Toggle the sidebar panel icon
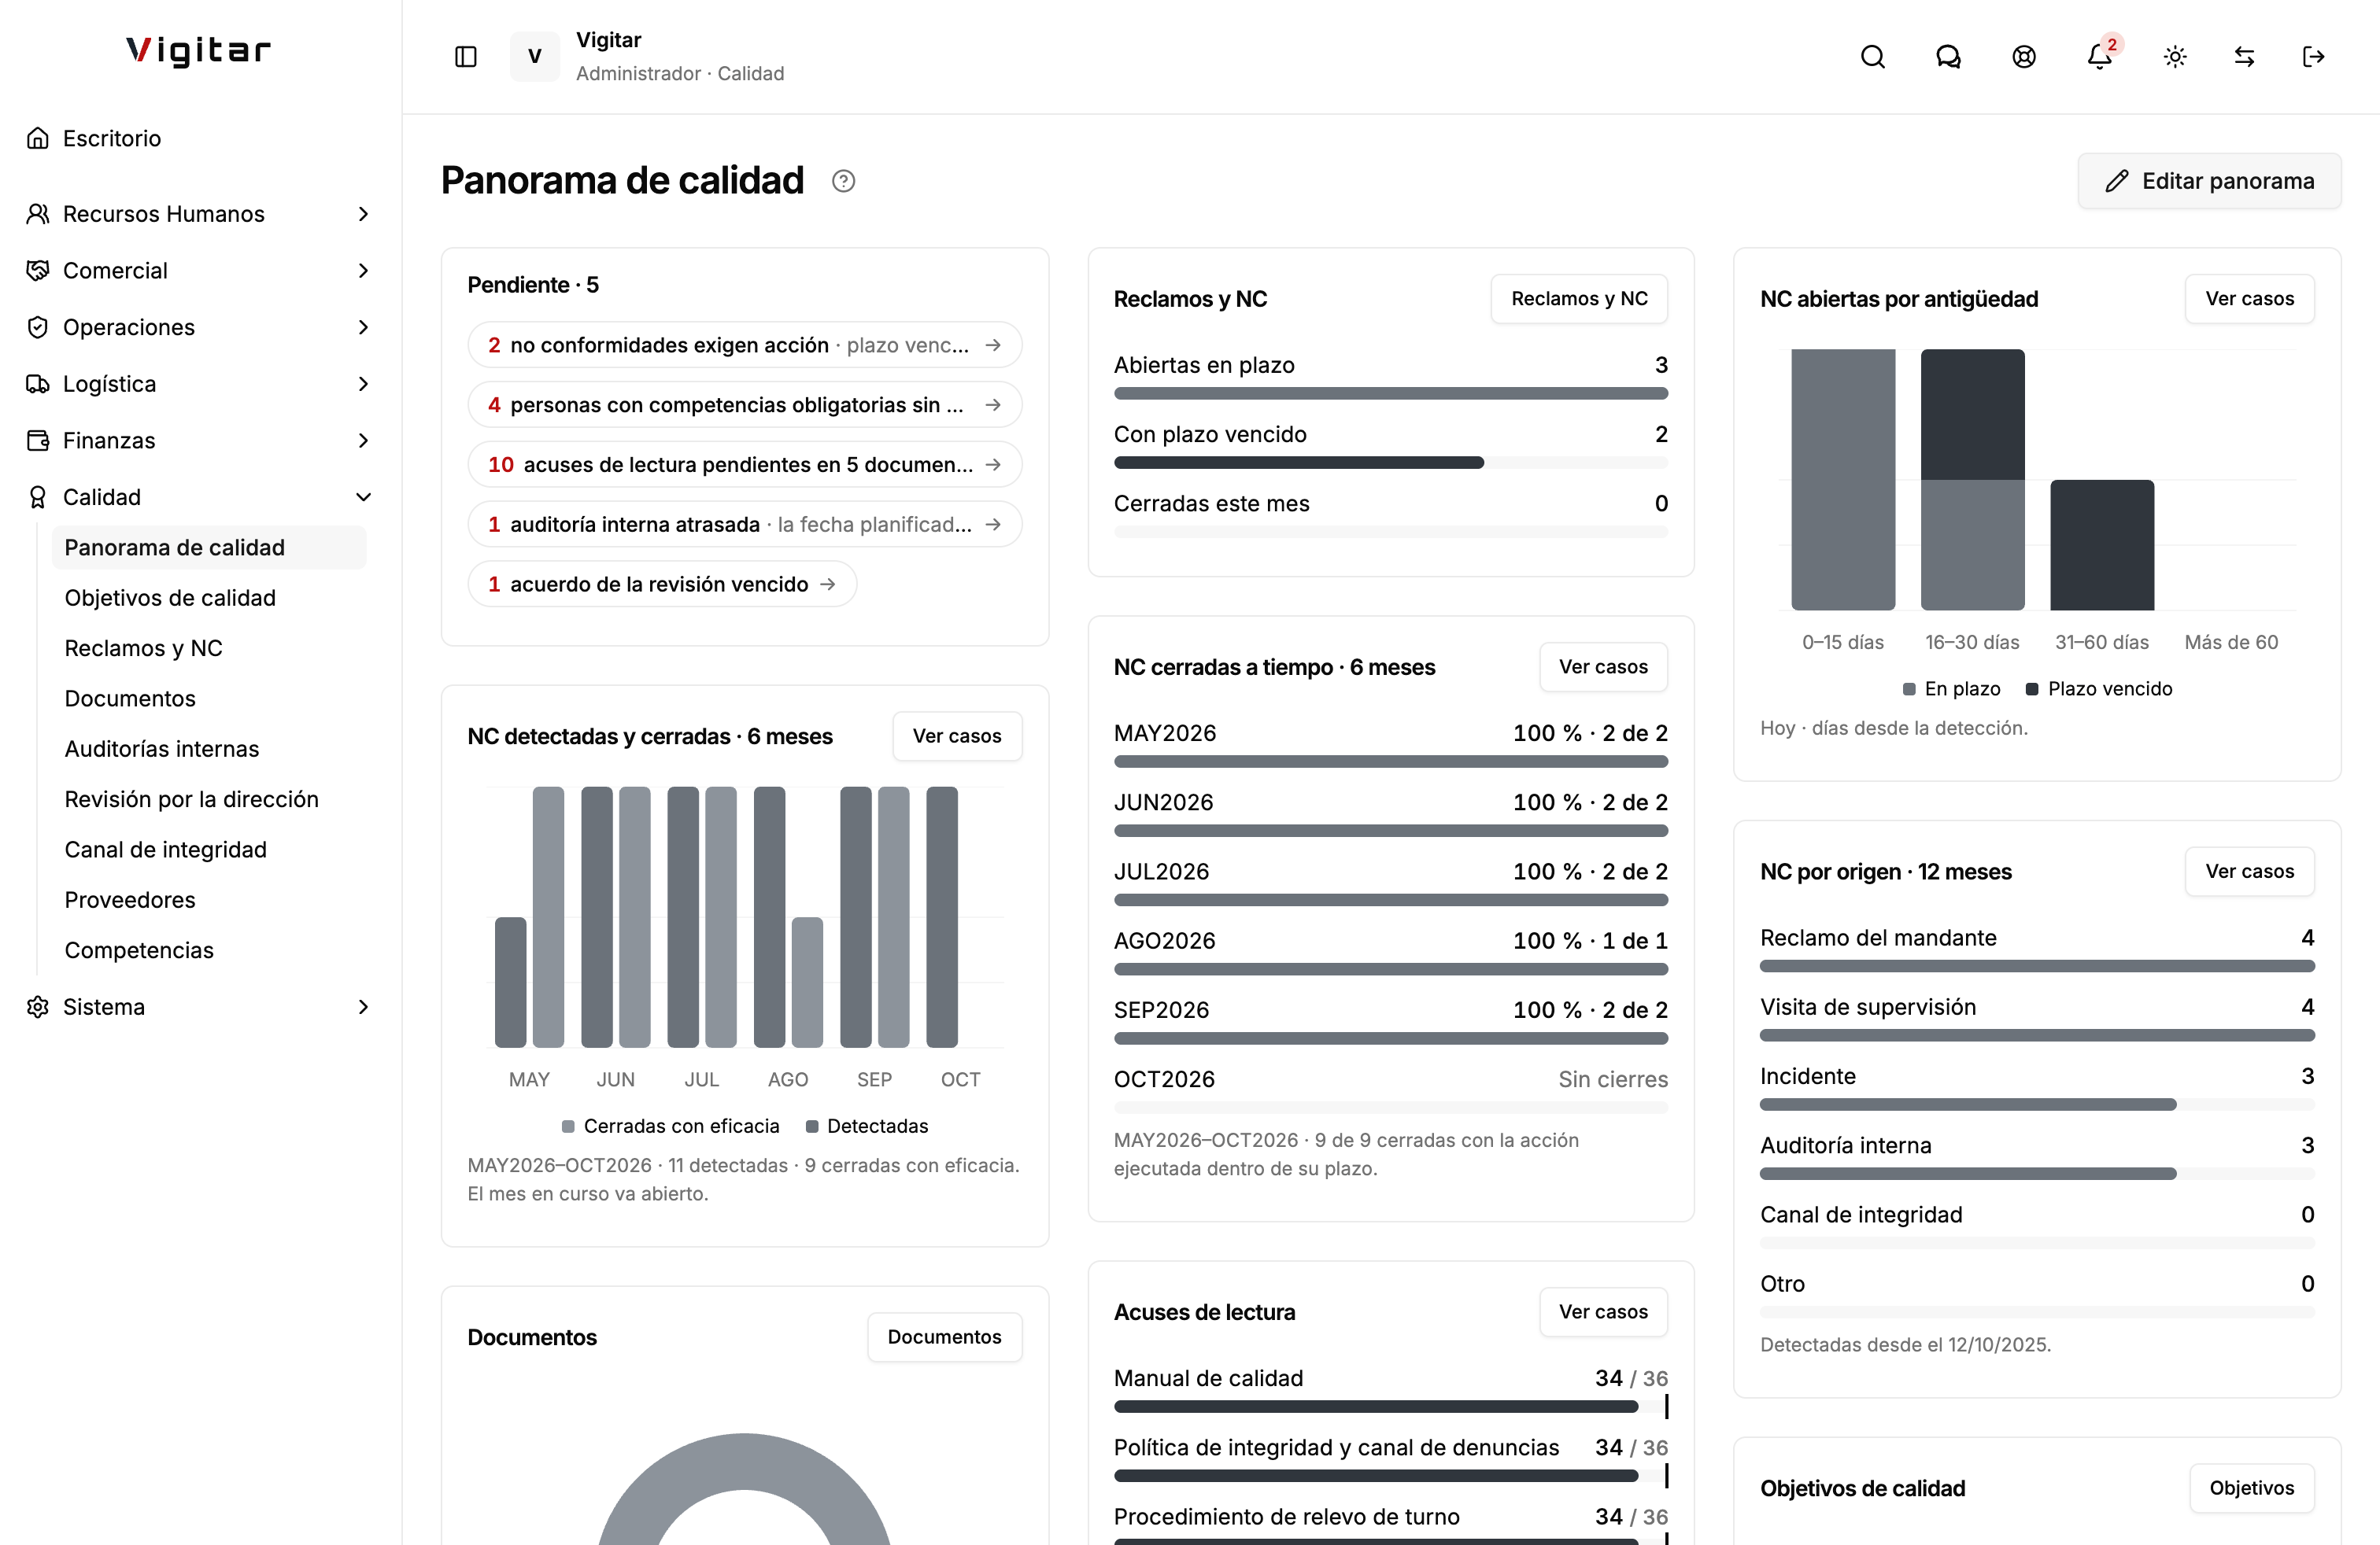 click(466, 57)
